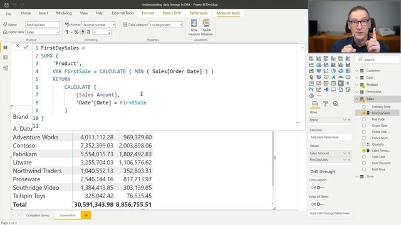Open the Fields well pane icon
401x225 pixels.
coord(315,104)
